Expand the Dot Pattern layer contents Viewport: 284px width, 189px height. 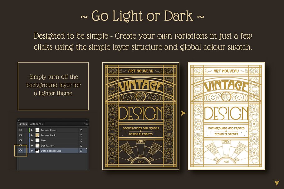tap(32, 146)
